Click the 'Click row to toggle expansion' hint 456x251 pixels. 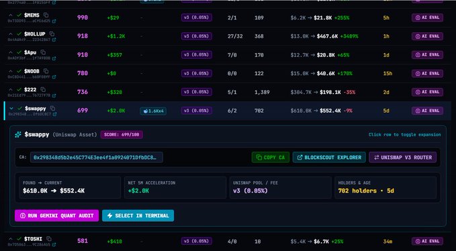click(x=404, y=135)
